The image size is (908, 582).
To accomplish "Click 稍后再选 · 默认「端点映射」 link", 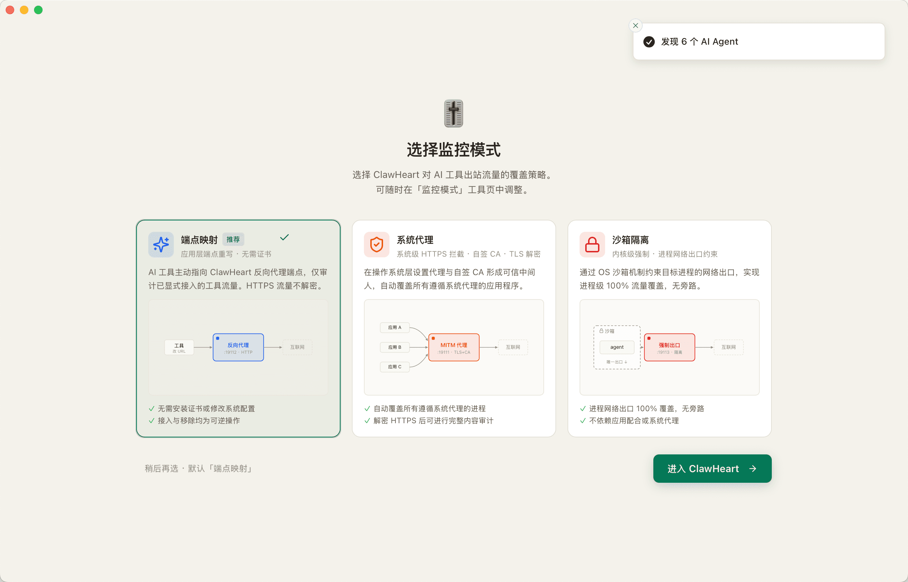I will click(199, 468).
